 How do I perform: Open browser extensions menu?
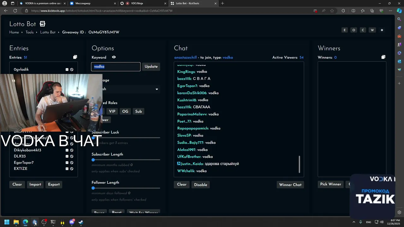coord(343,11)
